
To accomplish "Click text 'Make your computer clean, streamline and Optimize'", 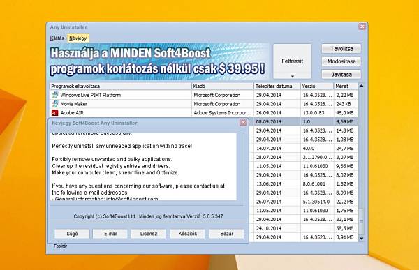I will pyautogui.click(x=115, y=172).
